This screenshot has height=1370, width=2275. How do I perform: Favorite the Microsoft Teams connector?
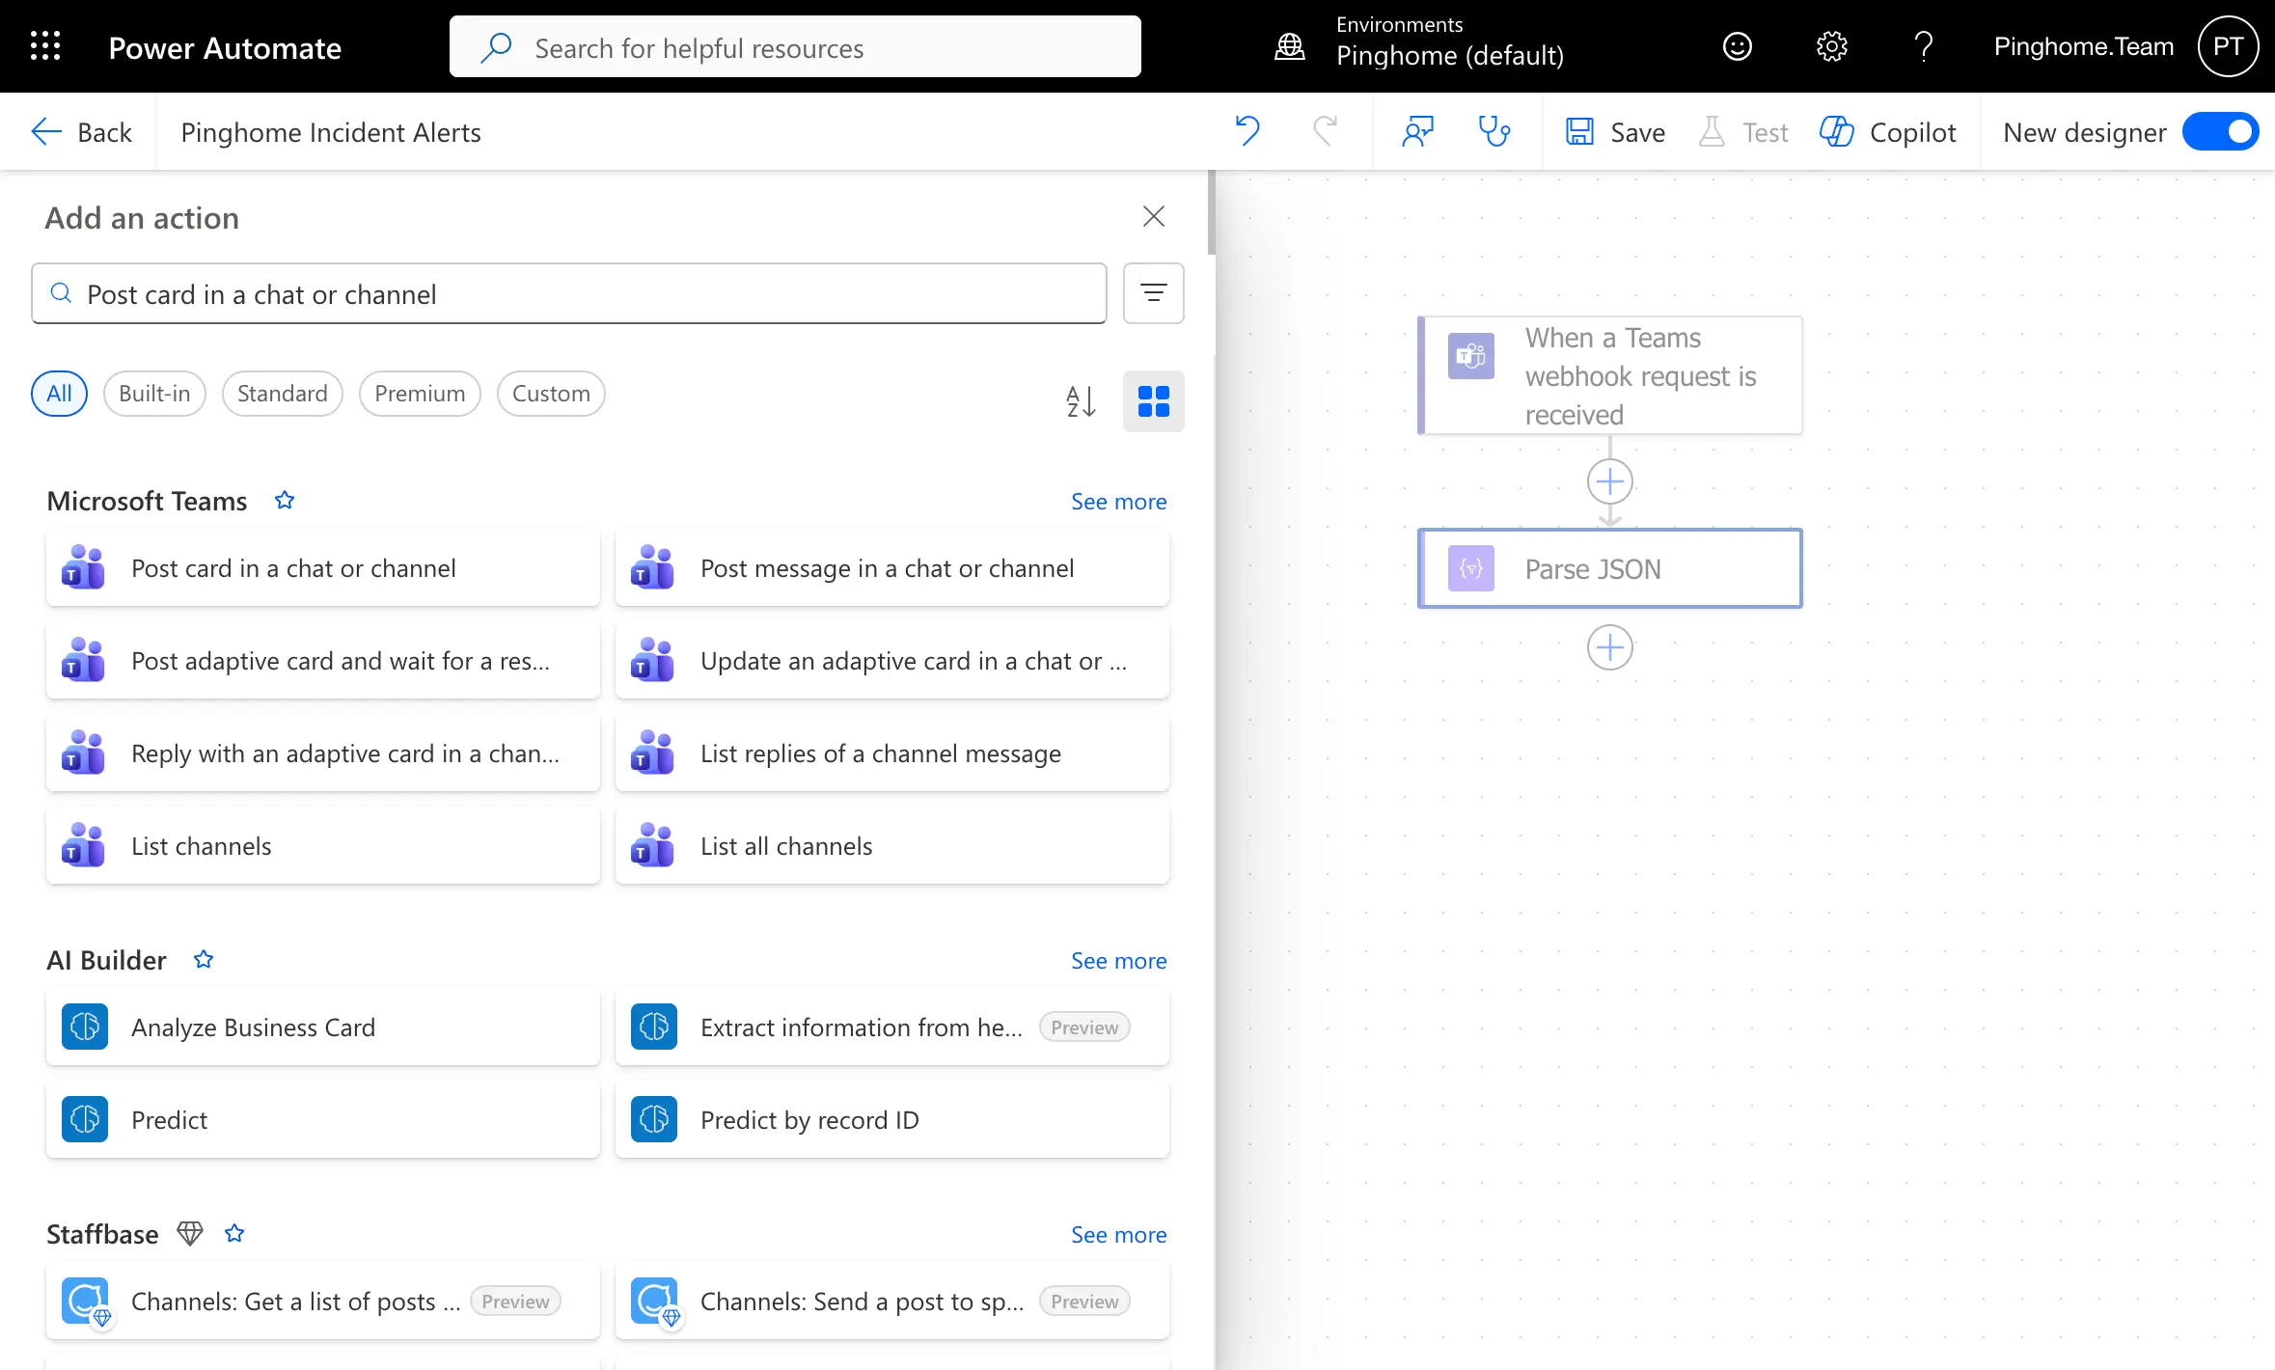coord(284,500)
